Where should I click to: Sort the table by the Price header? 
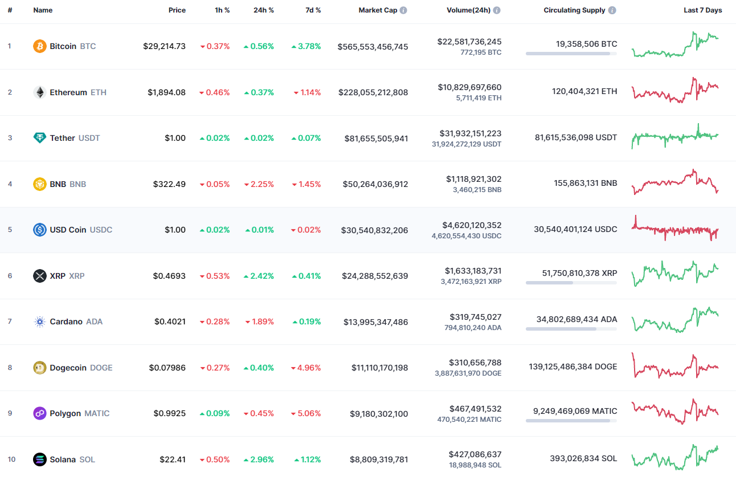177,10
